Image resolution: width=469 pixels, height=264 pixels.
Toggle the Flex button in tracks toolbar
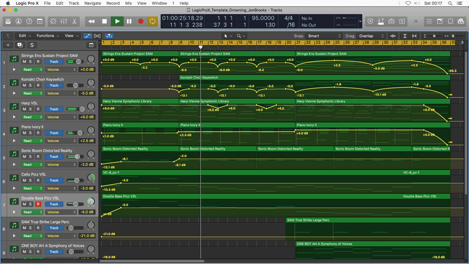[97, 36]
